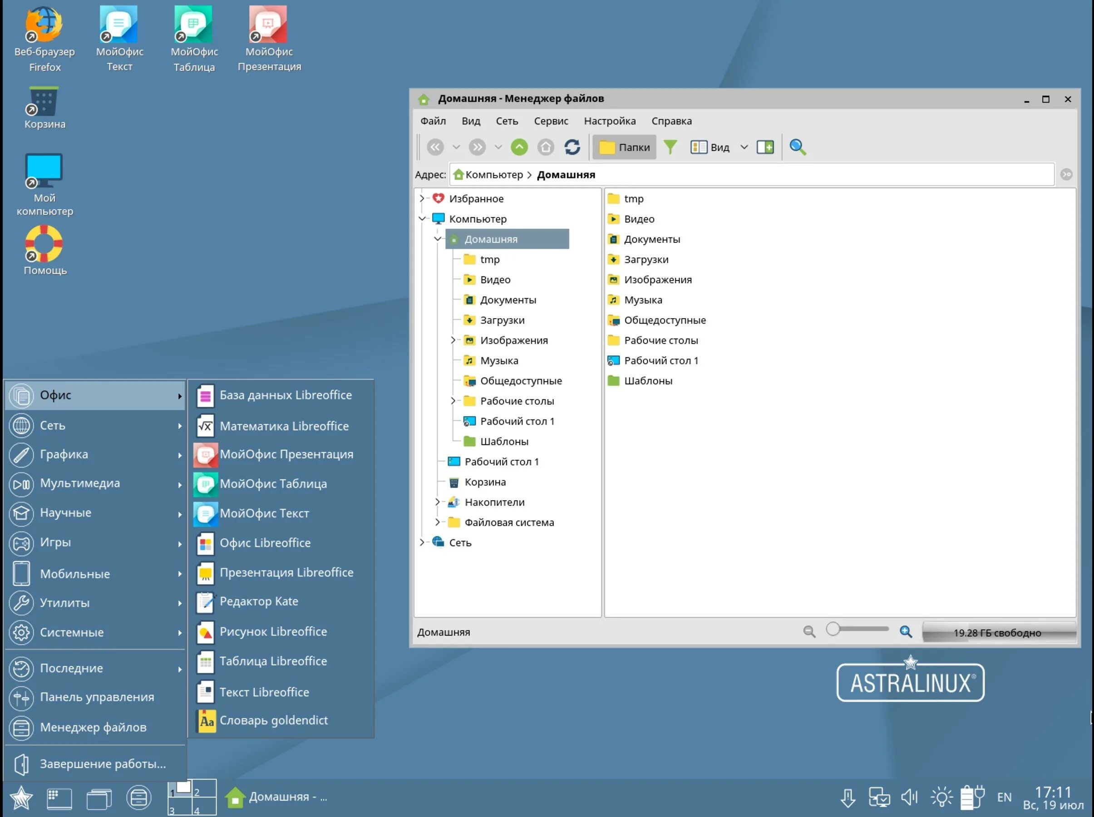
Task: Open the Filter funnel icon
Action: click(670, 147)
